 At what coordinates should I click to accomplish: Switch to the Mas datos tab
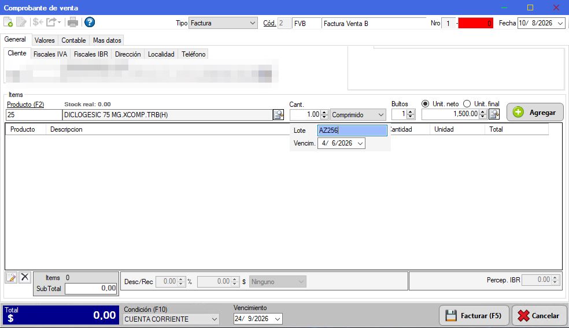(x=106, y=40)
